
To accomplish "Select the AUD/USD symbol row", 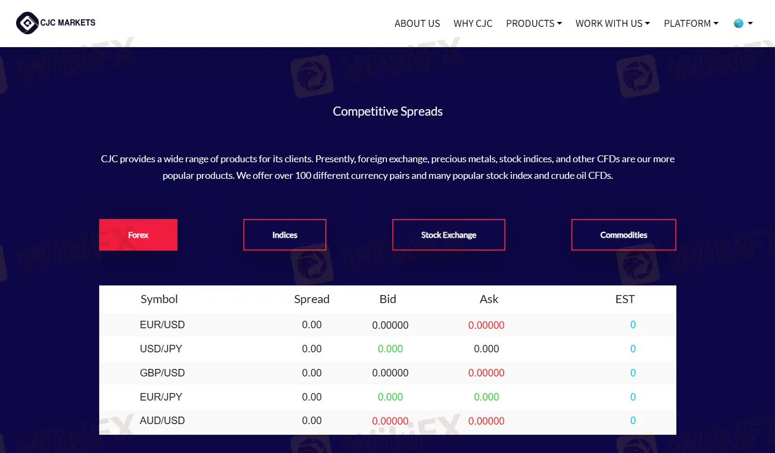I will coord(387,421).
